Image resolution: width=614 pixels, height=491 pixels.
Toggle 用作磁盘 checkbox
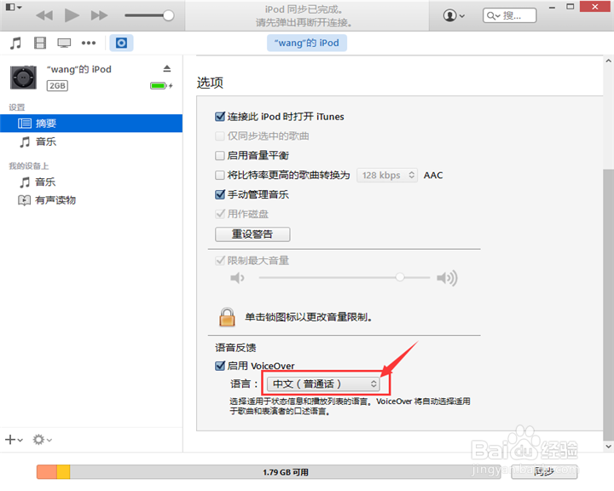(x=220, y=214)
